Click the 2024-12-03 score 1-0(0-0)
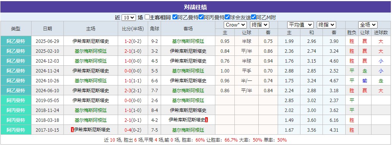The image size is (392, 145). [133, 61]
